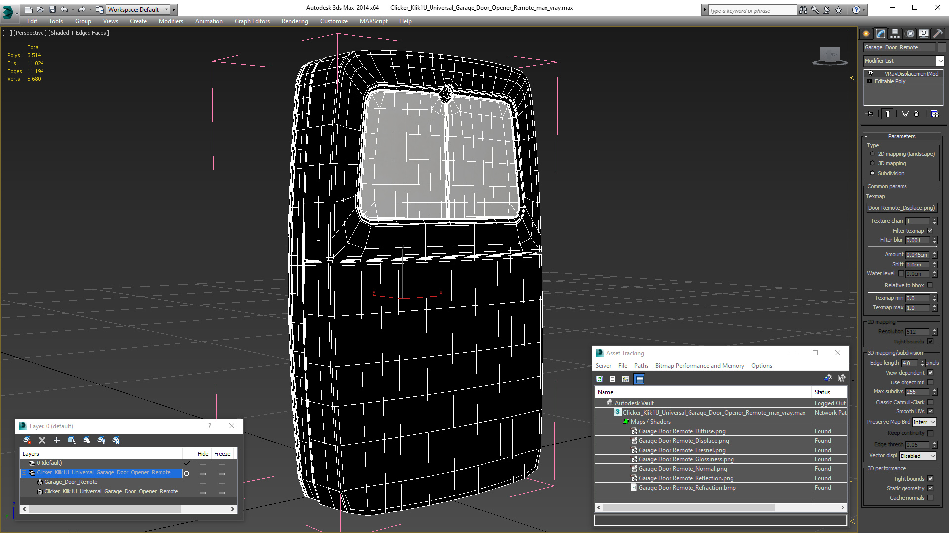Click the New Scene icon
Viewport: 949px width, 533px height.
click(x=28, y=9)
